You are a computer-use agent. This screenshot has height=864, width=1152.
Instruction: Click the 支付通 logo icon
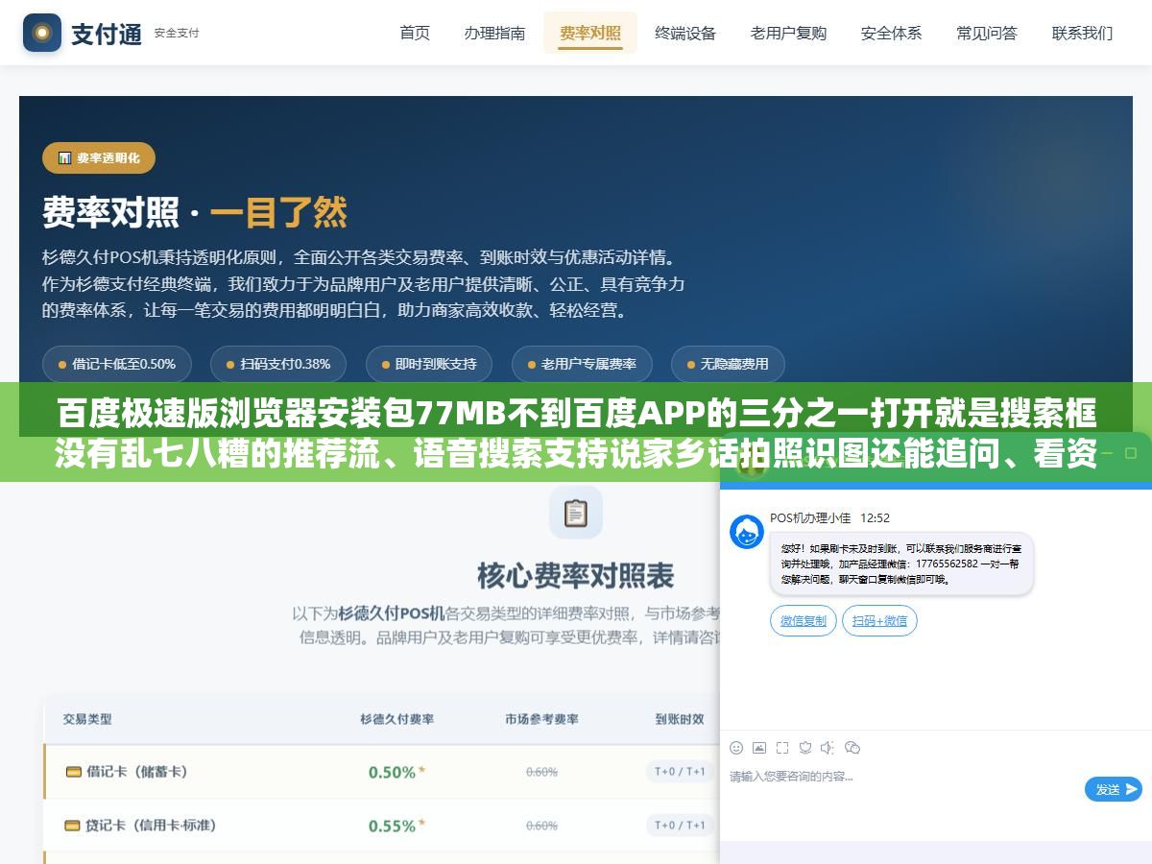[41, 33]
